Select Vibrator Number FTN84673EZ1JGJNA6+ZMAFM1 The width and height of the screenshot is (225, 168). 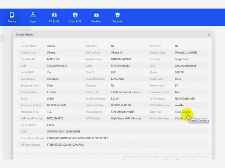(65, 145)
